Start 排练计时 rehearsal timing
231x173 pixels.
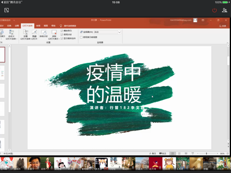tap(43, 34)
